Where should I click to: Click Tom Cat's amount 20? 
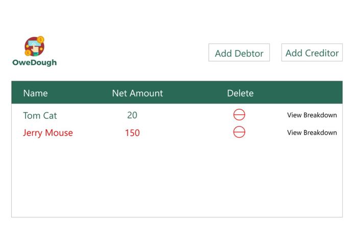pos(132,115)
